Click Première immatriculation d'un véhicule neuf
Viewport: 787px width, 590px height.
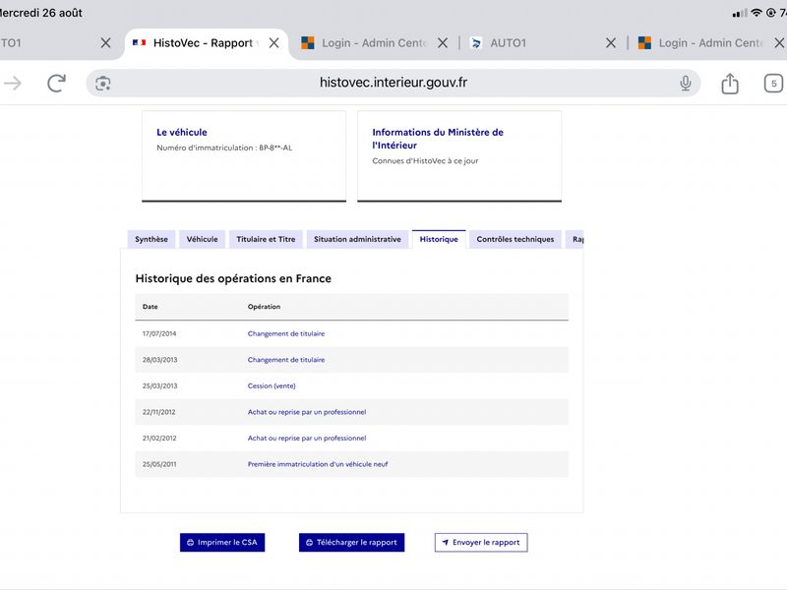point(318,464)
